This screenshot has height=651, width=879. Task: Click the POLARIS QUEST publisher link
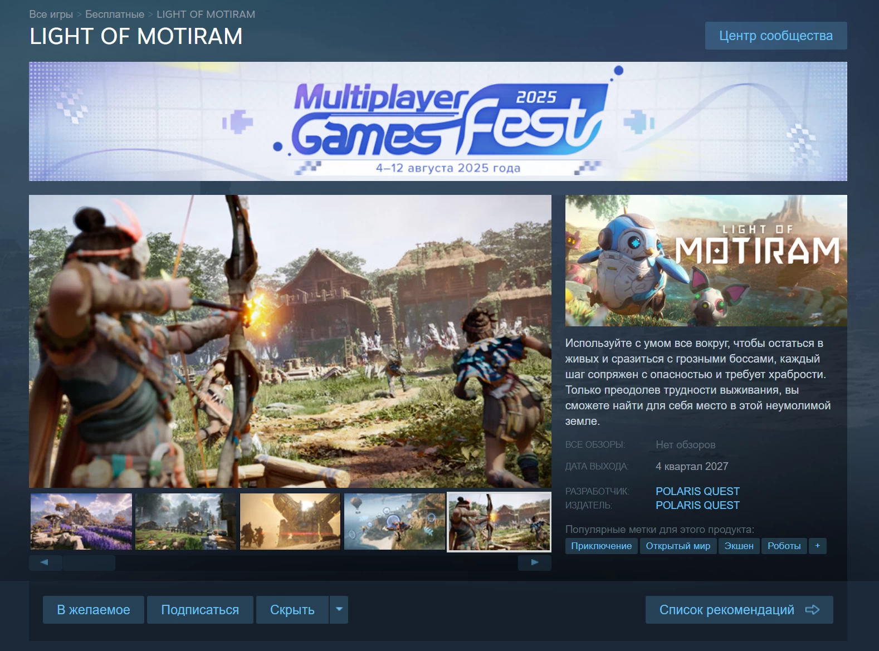697,505
